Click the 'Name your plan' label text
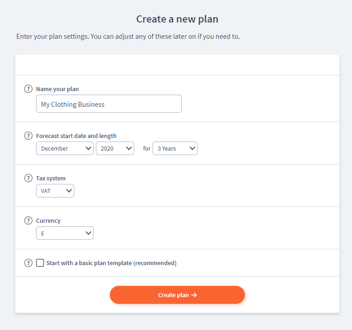The width and height of the screenshot is (352, 330). 57,89
